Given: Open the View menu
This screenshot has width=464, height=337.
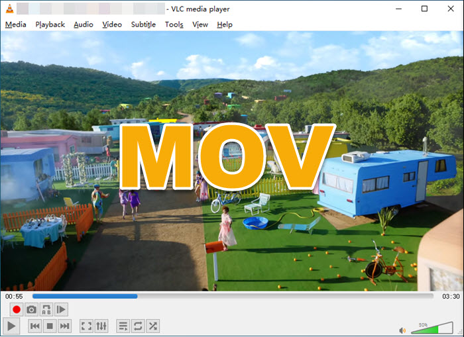Looking at the screenshot, I should [200, 24].
